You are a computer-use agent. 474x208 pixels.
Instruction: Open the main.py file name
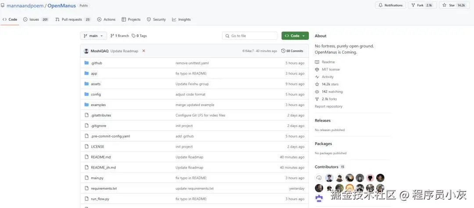pos(97,178)
